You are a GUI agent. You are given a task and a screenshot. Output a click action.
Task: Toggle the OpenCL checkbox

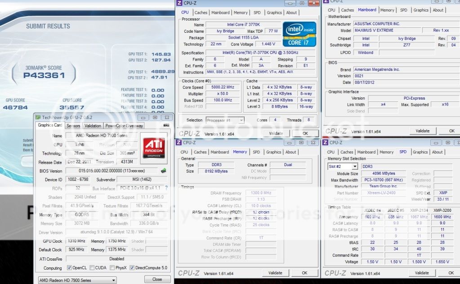pyautogui.click(x=69, y=268)
